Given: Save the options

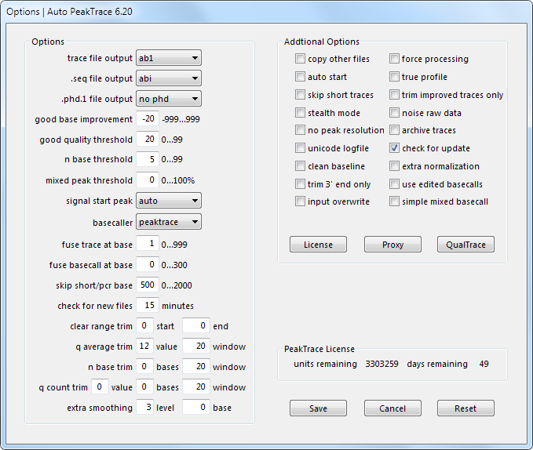Looking at the screenshot, I should 318,408.
